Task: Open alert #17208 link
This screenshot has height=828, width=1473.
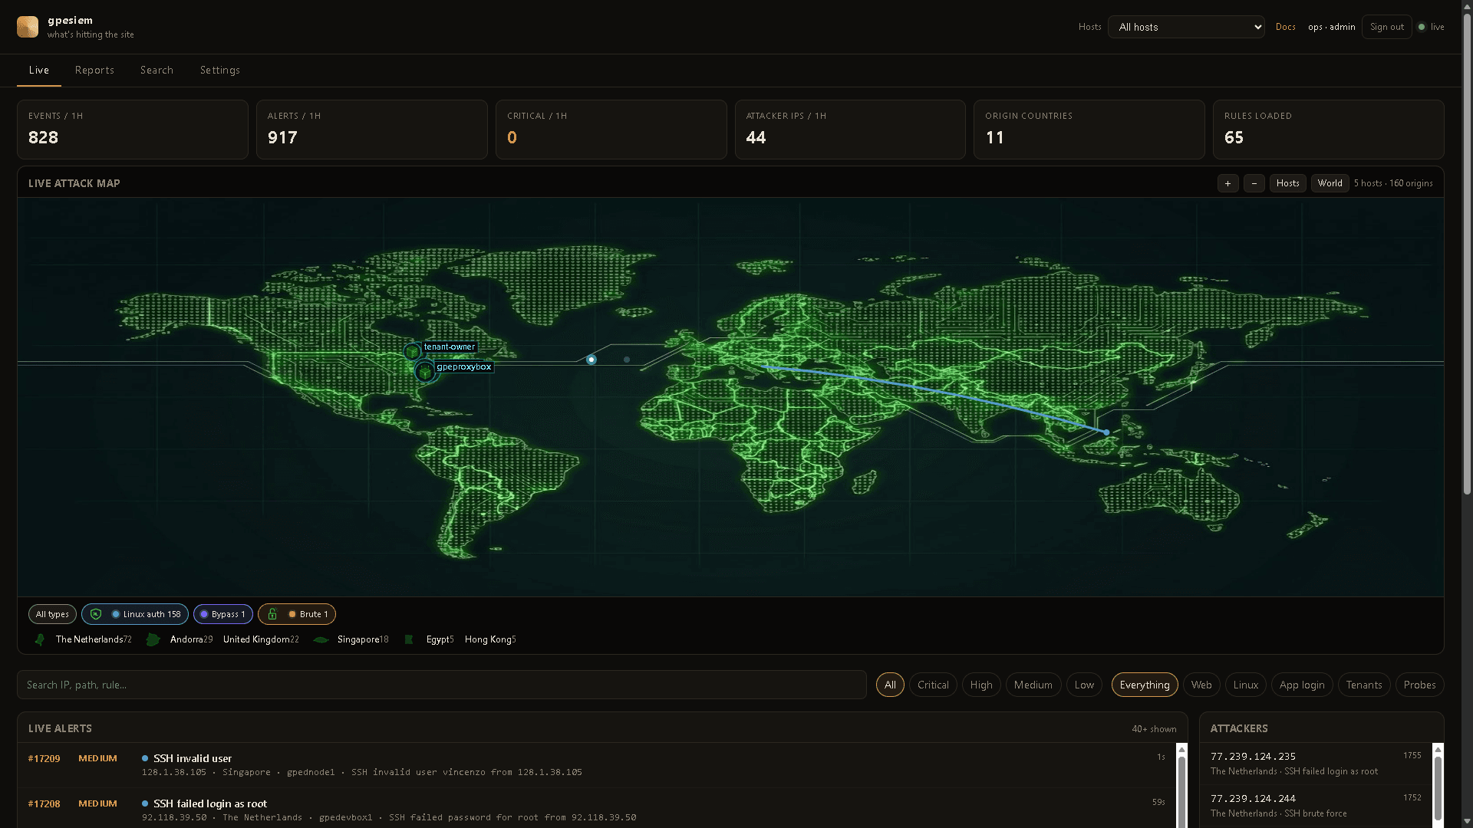Action: (x=44, y=803)
